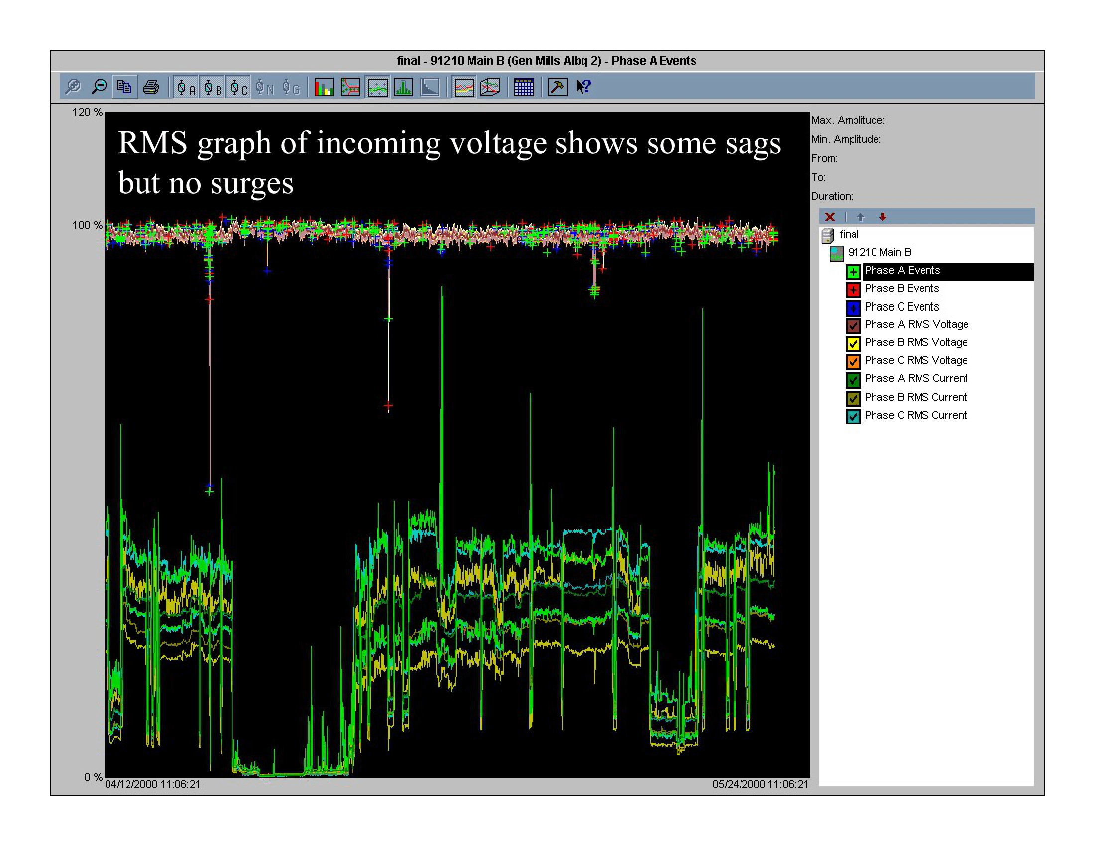The height and width of the screenshot is (846, 1095).
Task: Click Phase C RMS Current color swatch
Action: [x=853, y=416]
